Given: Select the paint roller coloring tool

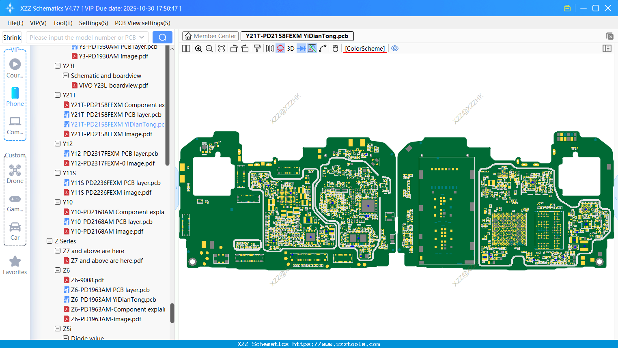Looking at the screenshot, I should [257, 48].
